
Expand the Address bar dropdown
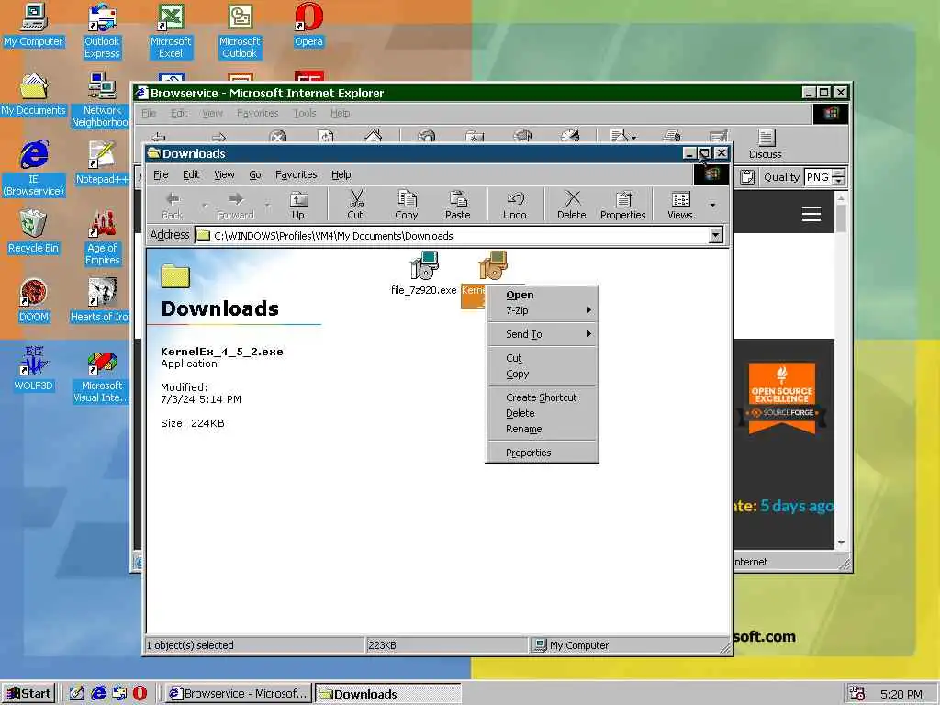716,235
